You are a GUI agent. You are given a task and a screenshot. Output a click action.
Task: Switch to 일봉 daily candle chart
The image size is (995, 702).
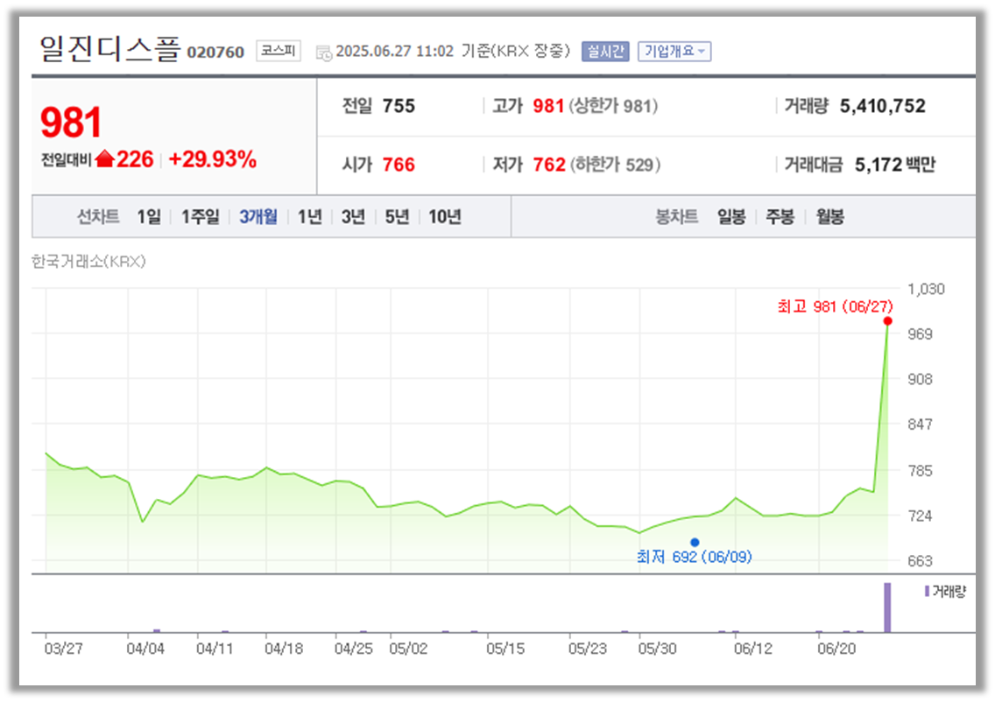(x=731, y=217)
